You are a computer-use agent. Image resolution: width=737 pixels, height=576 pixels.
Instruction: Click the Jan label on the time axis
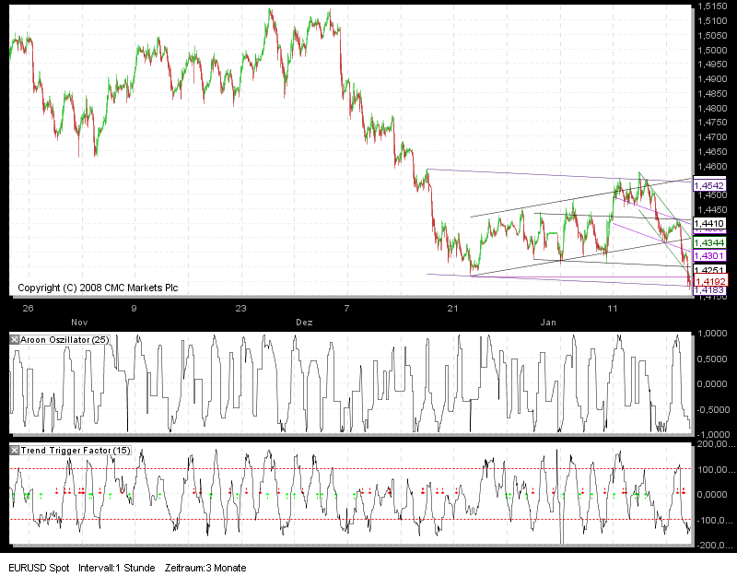coord(549,323)
